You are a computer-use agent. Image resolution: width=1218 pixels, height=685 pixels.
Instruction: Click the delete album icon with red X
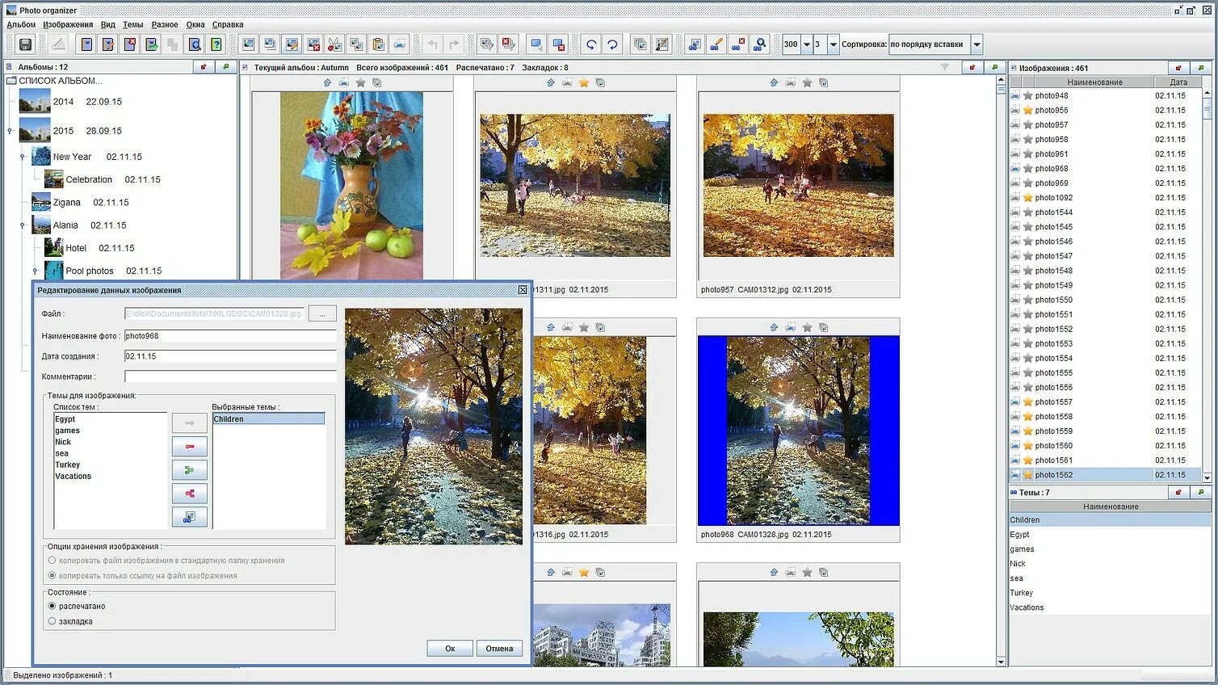click(x=130, y=44)
